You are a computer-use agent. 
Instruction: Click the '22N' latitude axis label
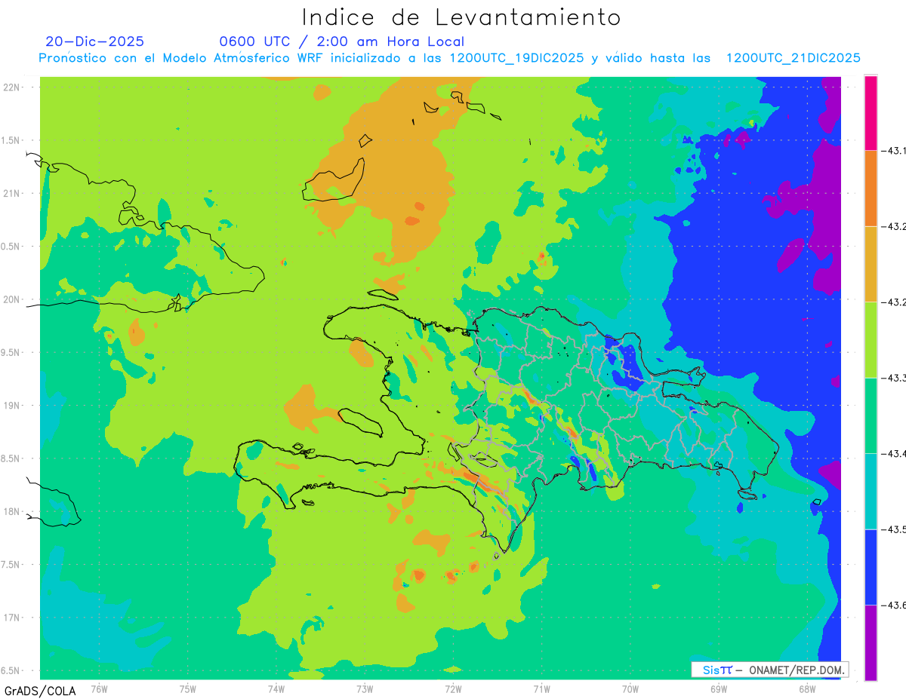pyautogui.click(x=13, y=87)
